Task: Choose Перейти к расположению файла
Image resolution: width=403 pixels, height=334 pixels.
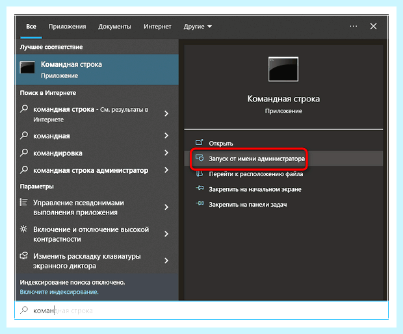Action: [255, 174]
